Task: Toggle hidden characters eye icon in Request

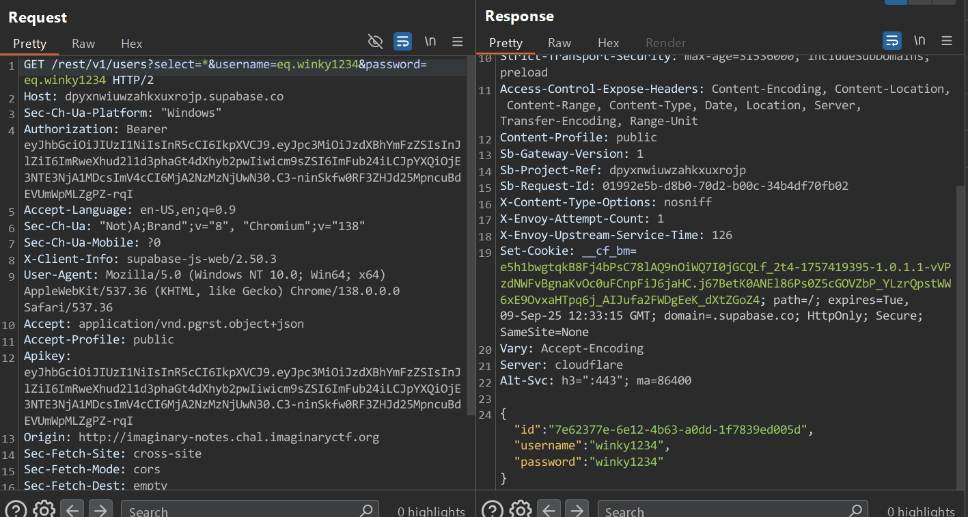Action: pos(375,42)
